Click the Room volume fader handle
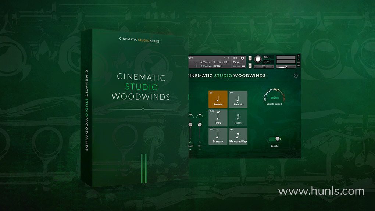The image size is (375, 211). (x=190, y=125)
